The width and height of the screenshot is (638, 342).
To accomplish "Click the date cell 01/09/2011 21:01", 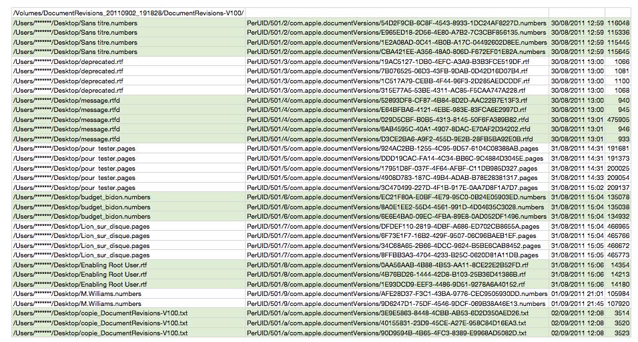I will tap(577, 294).
